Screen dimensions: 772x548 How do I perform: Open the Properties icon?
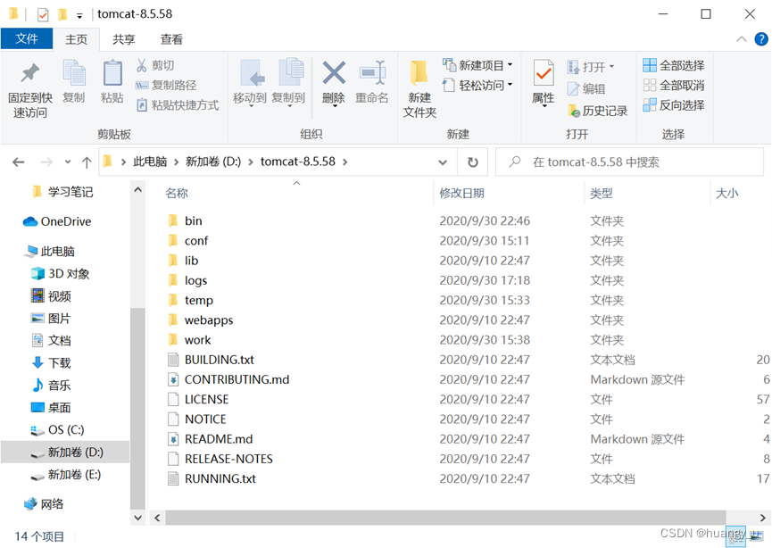tap(544, 74)
